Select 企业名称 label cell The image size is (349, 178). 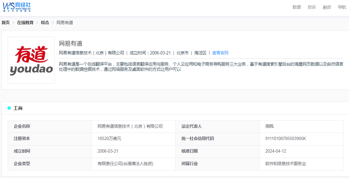pos(50,126)
